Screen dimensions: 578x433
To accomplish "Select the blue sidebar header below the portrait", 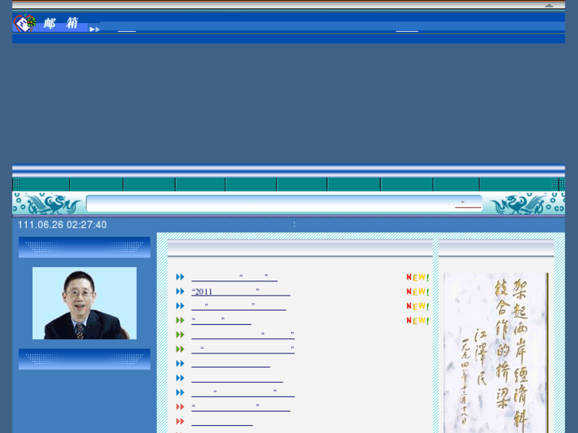I will click(84, 359).
